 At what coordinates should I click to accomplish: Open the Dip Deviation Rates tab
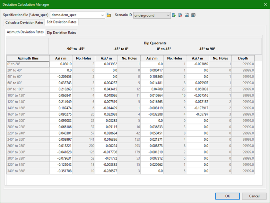(62, 32)
